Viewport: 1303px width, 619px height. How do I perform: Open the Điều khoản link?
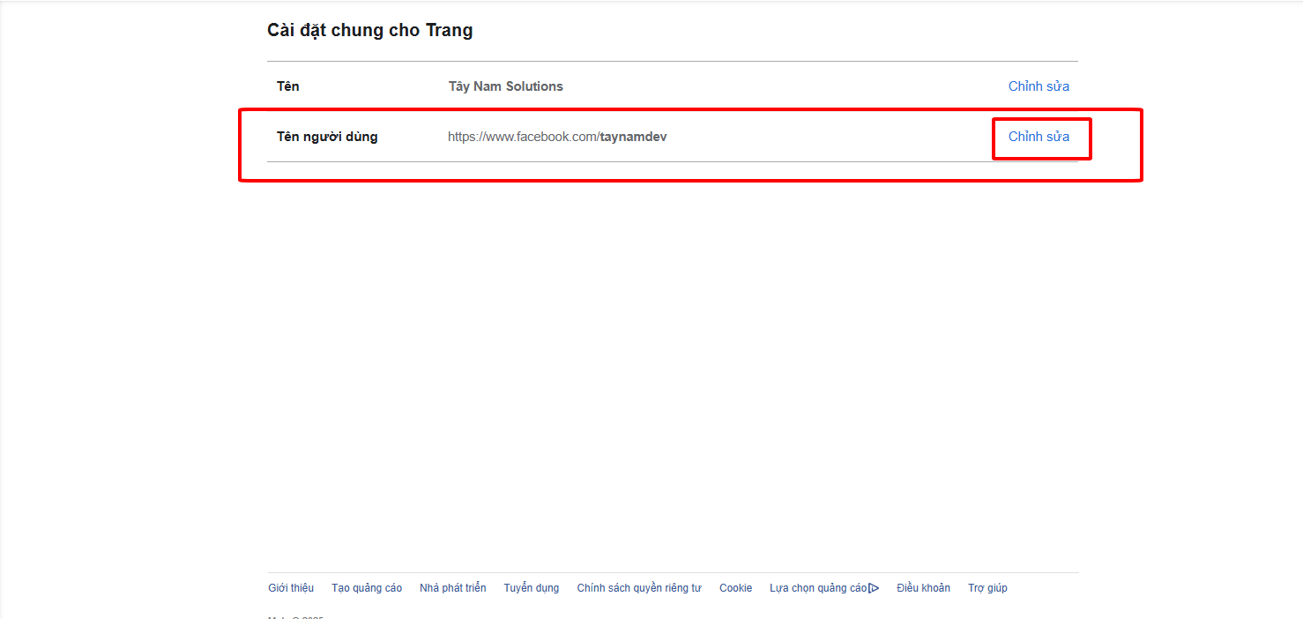[923, 588]
